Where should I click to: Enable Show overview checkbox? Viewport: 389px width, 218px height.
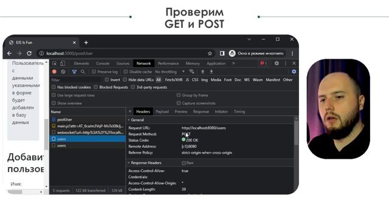tap(54, 103)
